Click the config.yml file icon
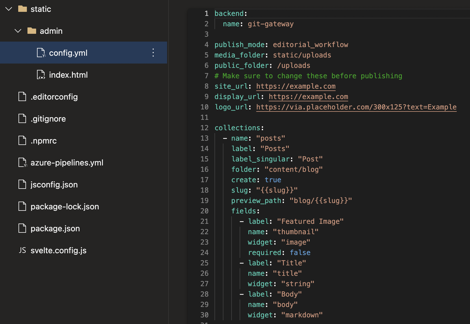 (x=41, y=53)
